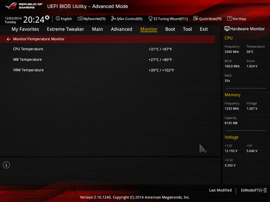Click the 8192 MB capacity value

(231, 123)
